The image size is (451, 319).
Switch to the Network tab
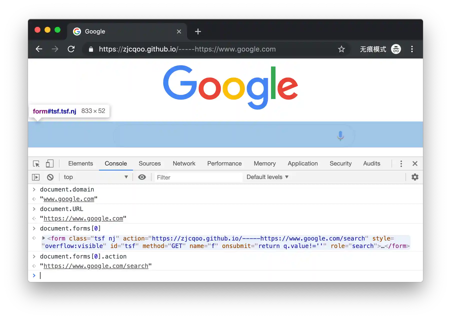(x=184, y=163)
